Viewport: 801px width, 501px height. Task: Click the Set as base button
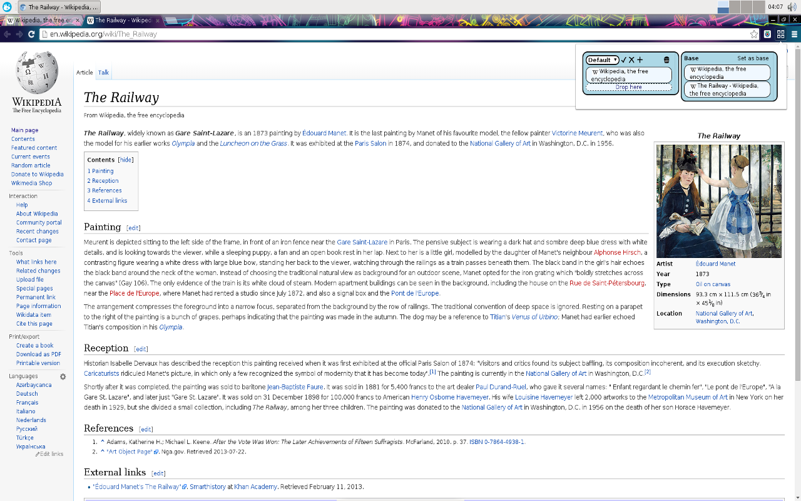point(753,58)
